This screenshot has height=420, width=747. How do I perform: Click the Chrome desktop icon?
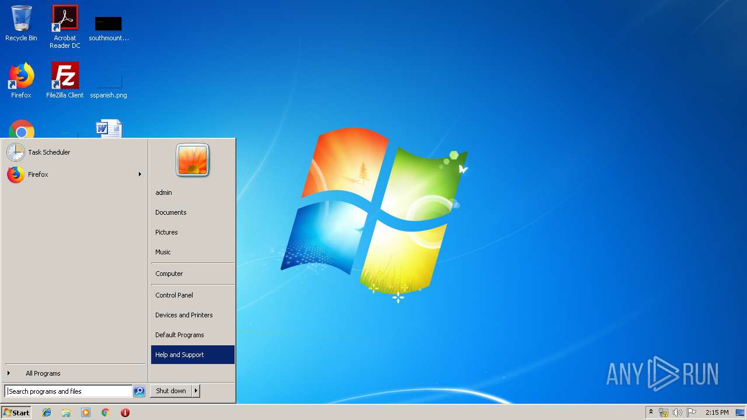[22, 129]
